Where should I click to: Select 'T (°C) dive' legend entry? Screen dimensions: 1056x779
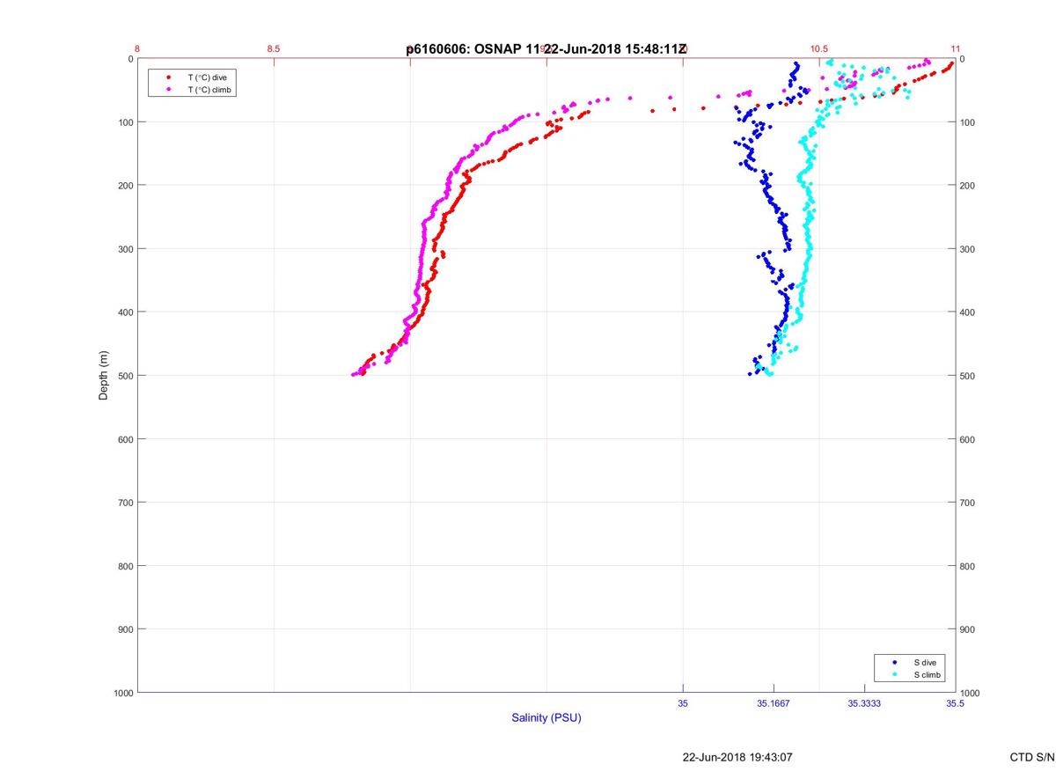tap(207, 77)
